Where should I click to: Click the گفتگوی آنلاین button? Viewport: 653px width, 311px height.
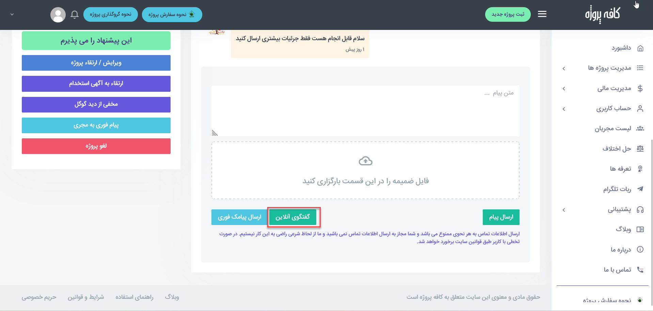pos(293,217)
